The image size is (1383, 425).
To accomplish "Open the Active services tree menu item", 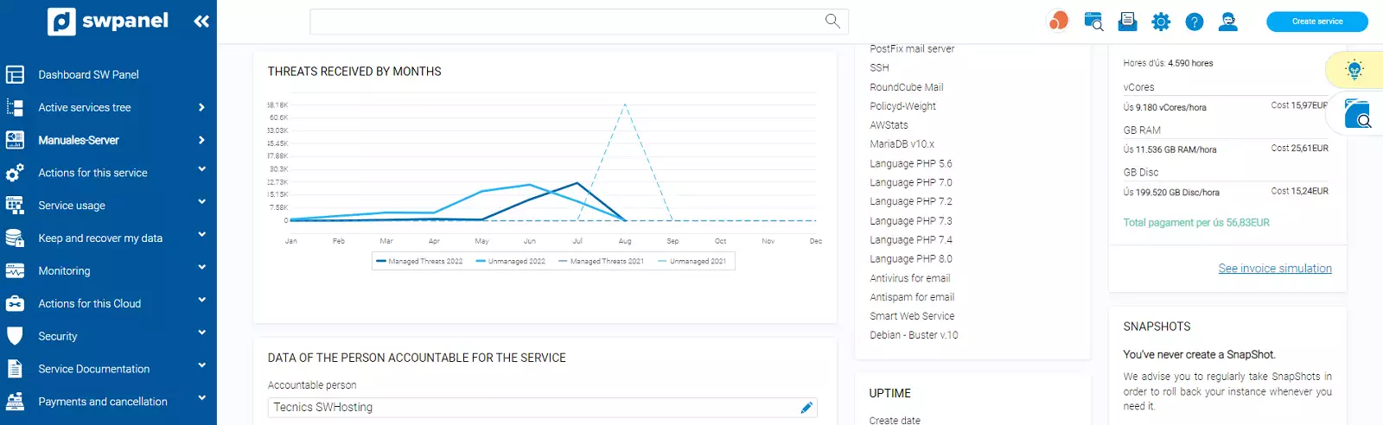I will (85, 108).
